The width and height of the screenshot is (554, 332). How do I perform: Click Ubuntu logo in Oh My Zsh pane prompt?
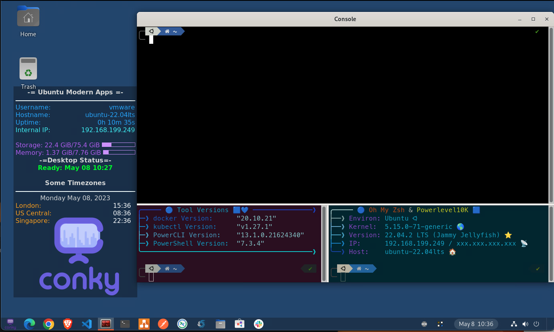(x=343, y=269)
